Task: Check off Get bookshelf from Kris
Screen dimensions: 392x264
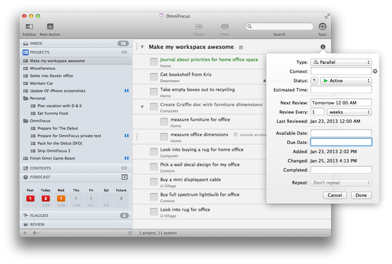Action: point(154,77)
